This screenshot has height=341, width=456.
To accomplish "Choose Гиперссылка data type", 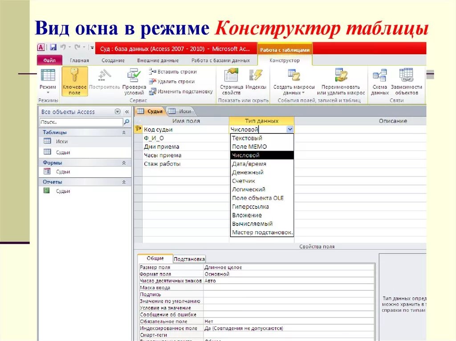I will point(262,207).
